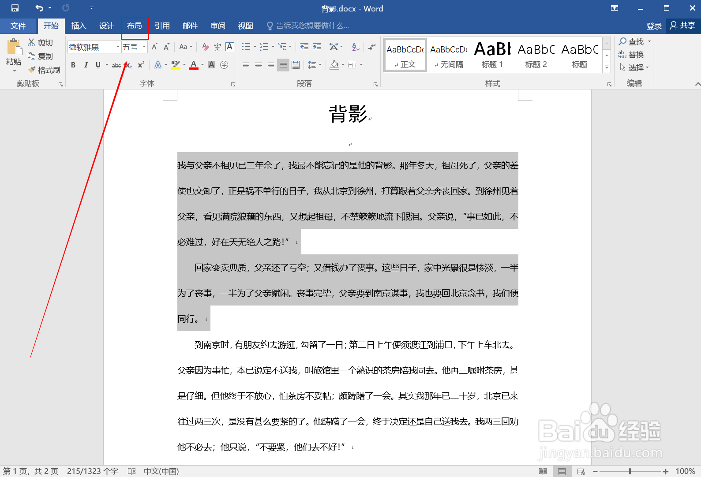Toggle justify alignment

point(283,65)
